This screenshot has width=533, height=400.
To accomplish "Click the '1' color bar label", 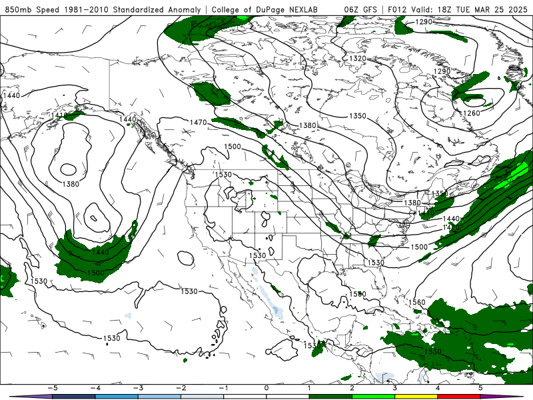I will pos(309,388).
